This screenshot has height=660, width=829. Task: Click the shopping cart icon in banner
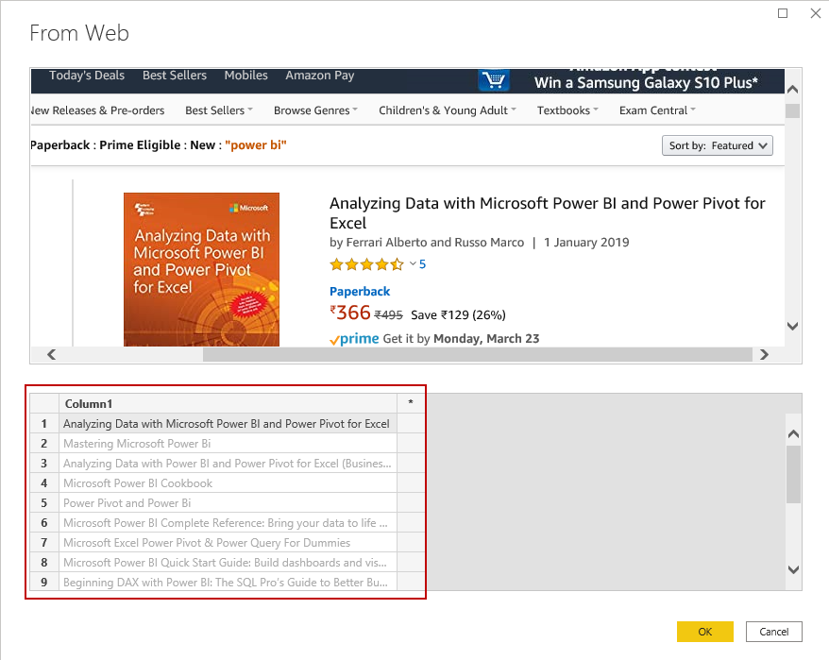[493, 80]
